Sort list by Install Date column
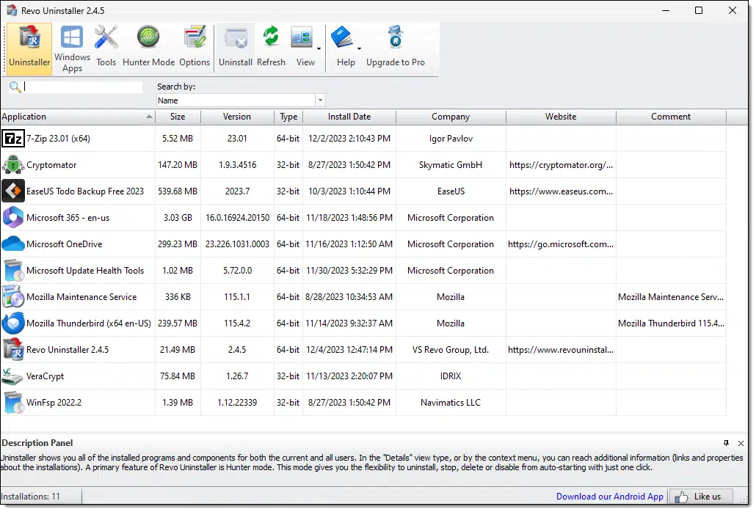756x512 pixels. 349,117
